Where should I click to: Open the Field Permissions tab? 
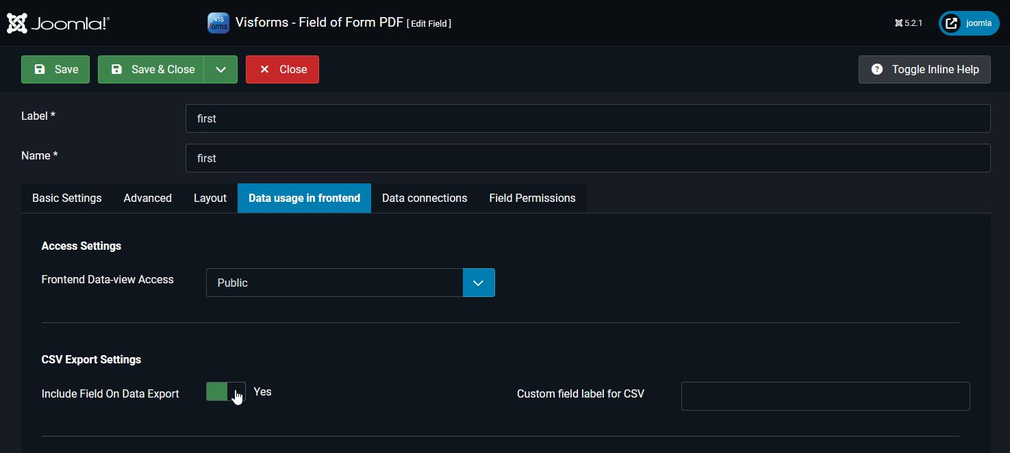tap(532, 198)
